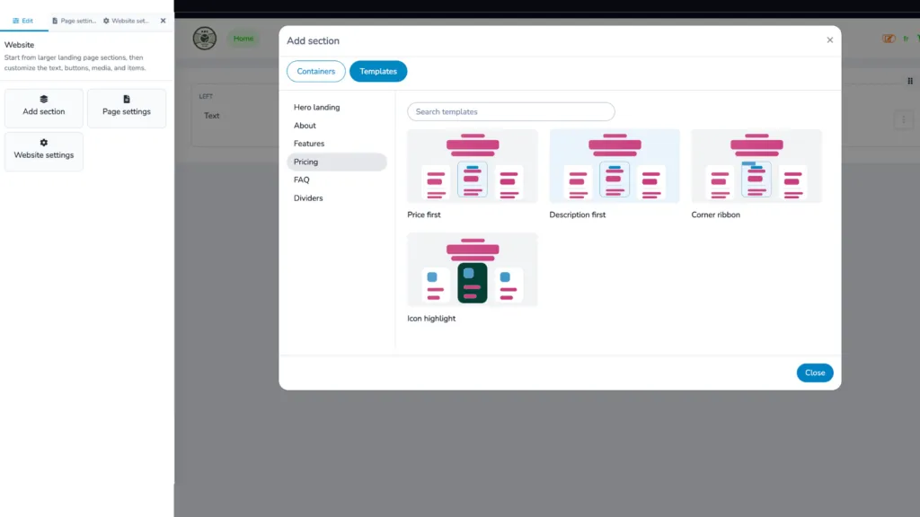
Task: Switch to the Edit tab
Action: pyautogui.click(x=22, y=21)
